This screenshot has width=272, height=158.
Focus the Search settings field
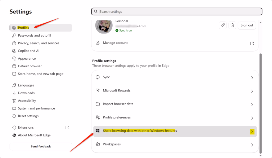177,11
